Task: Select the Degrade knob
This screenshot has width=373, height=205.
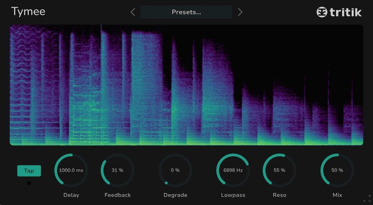Action: click(175, 170)
